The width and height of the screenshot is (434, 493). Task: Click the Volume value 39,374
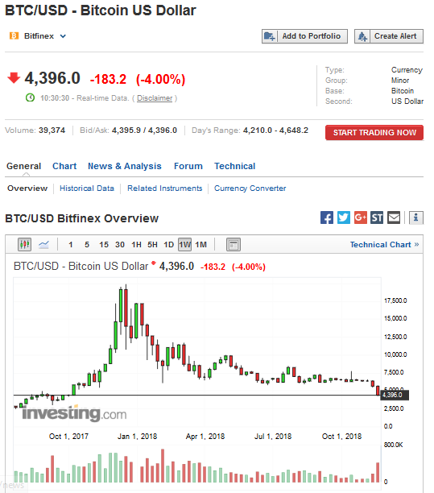tap(52, 130)
